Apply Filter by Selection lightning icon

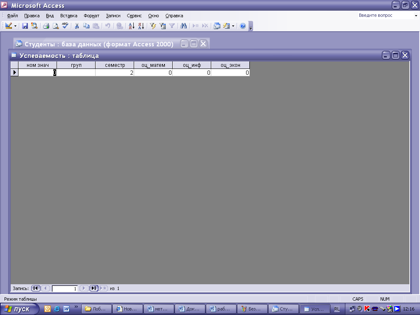coord(153,26)
